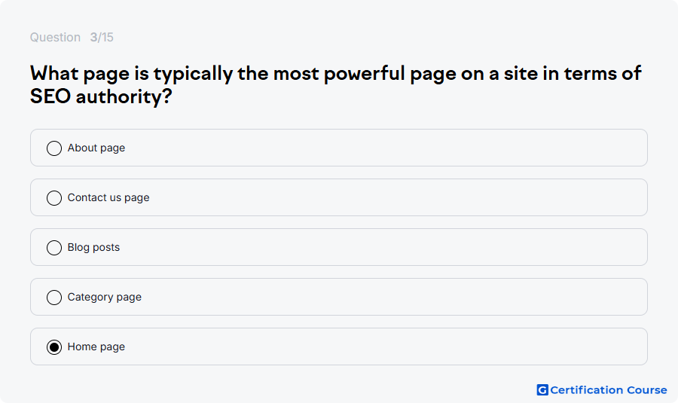The image size is (678, 403).
Task: Open the Certification Course text link
Action: [x=609, y=390]
